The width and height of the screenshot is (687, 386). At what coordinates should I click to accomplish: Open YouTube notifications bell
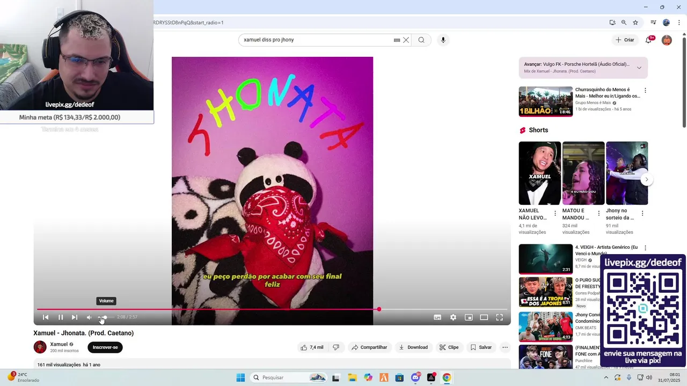tap(648, 40)
